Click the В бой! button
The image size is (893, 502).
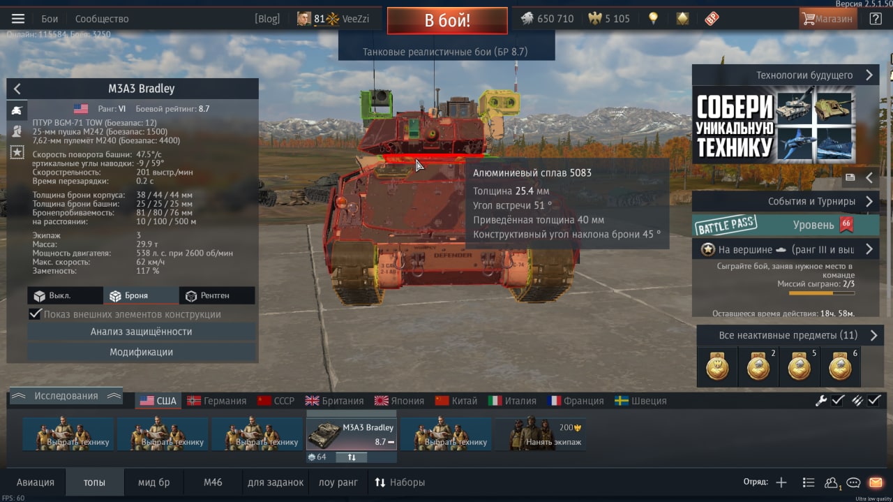click(447, 20)
